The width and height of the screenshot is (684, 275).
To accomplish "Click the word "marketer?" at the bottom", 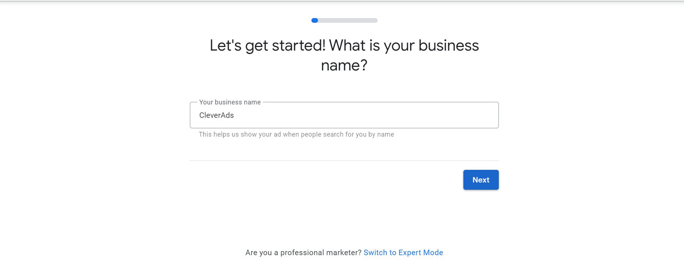I will [x=344, y=253].
